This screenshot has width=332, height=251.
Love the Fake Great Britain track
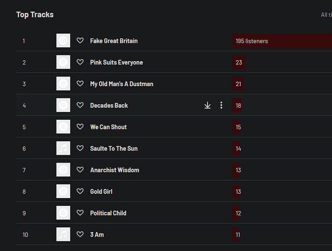[x=80, y=41]
